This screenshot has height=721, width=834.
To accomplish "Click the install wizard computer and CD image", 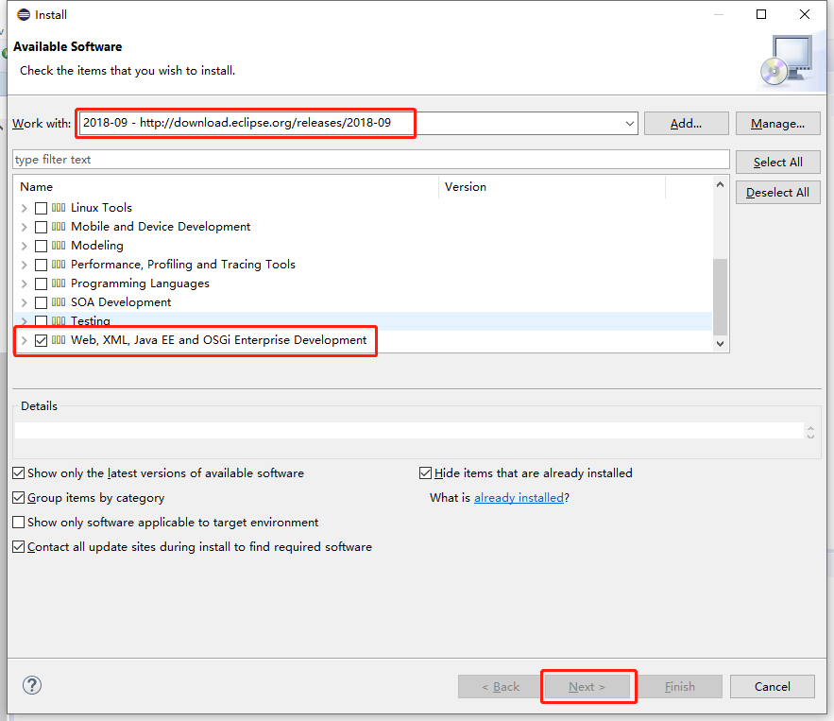I will [787, 60].
